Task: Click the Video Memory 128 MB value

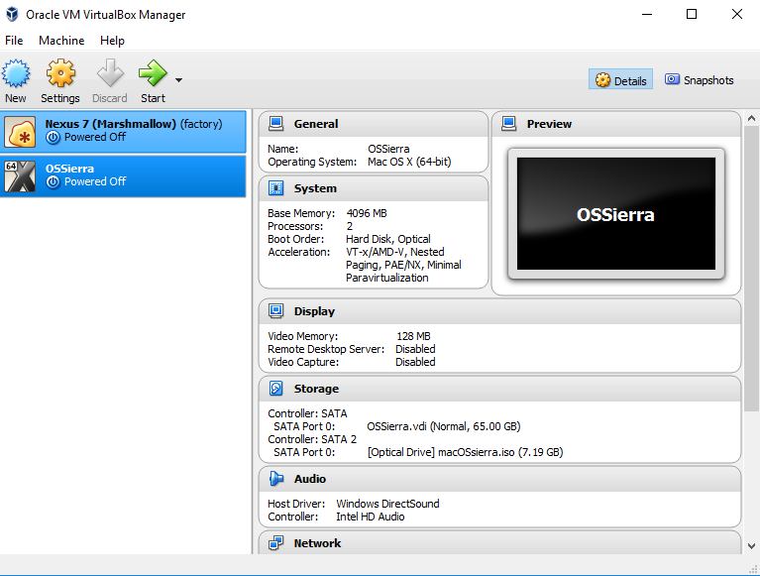Action: point(413,336)
